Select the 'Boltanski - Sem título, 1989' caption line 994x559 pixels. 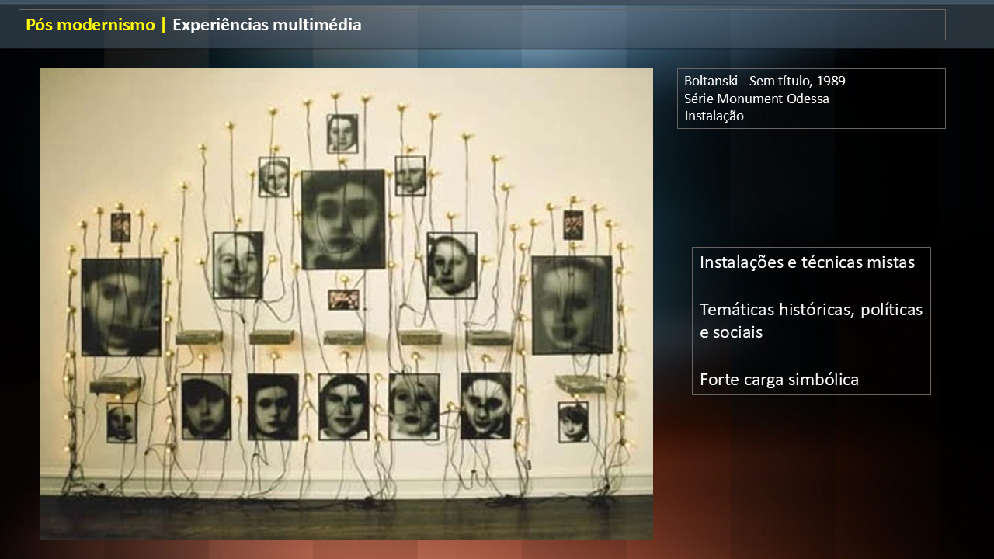(x=765, y=81)
